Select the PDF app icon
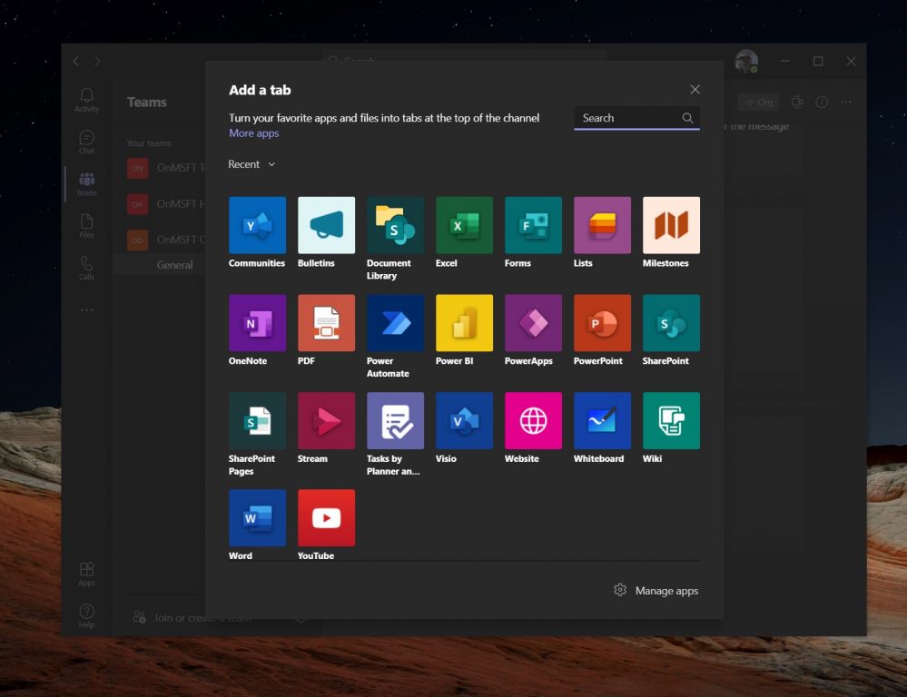This screenshot has width=907, height=697. click(x=326, y=323)
